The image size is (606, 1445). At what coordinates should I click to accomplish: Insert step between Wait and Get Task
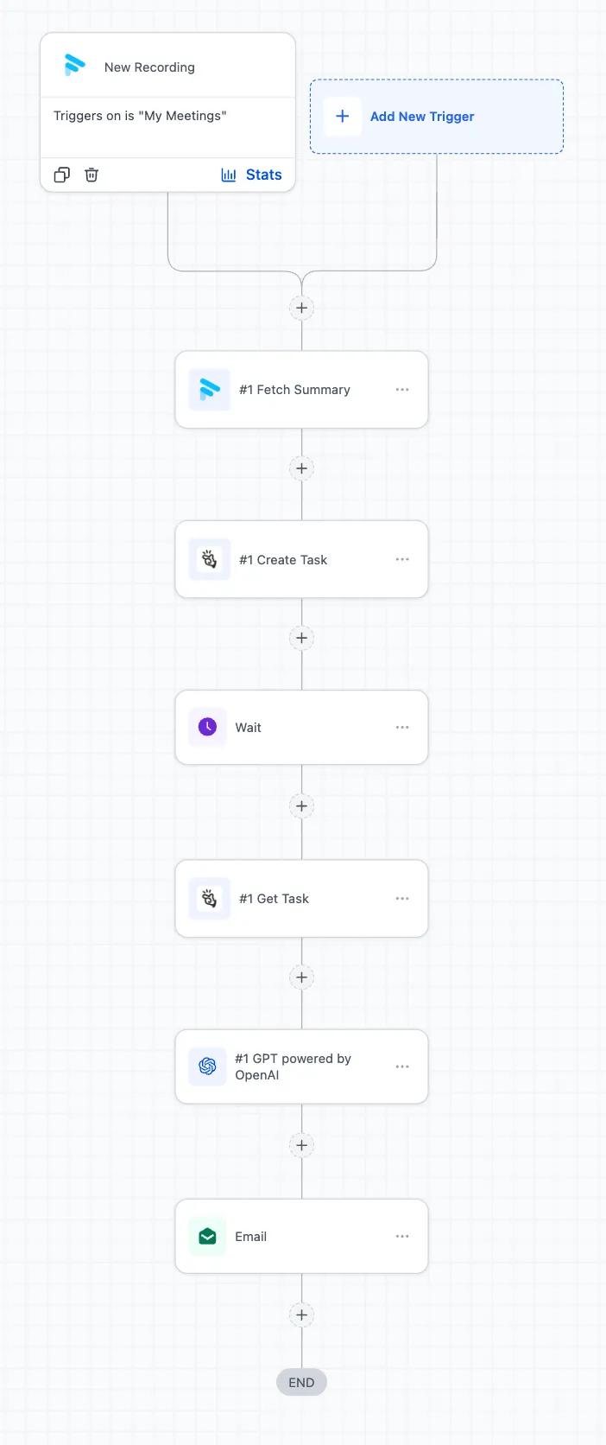301,806
